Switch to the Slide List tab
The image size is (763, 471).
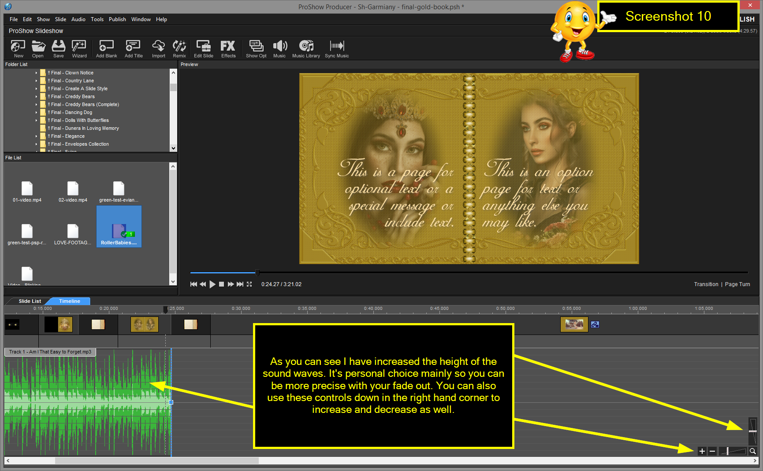(x=30, y=302)
